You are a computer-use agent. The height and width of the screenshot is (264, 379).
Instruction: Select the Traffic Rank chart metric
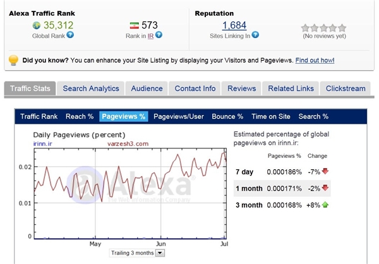[39, 117]
